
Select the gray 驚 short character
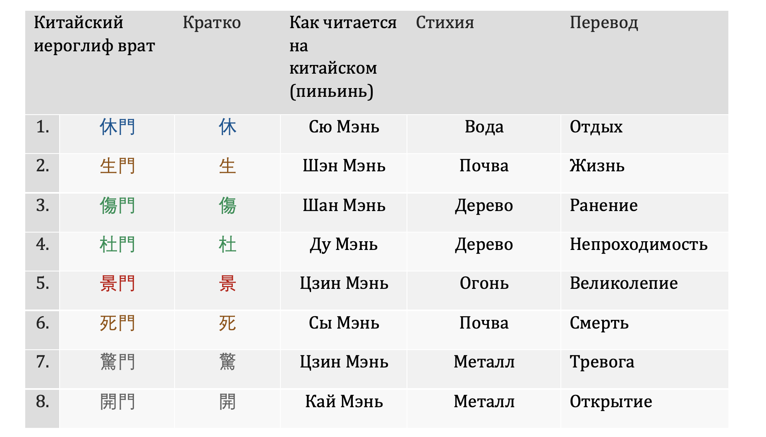[227, 362]
